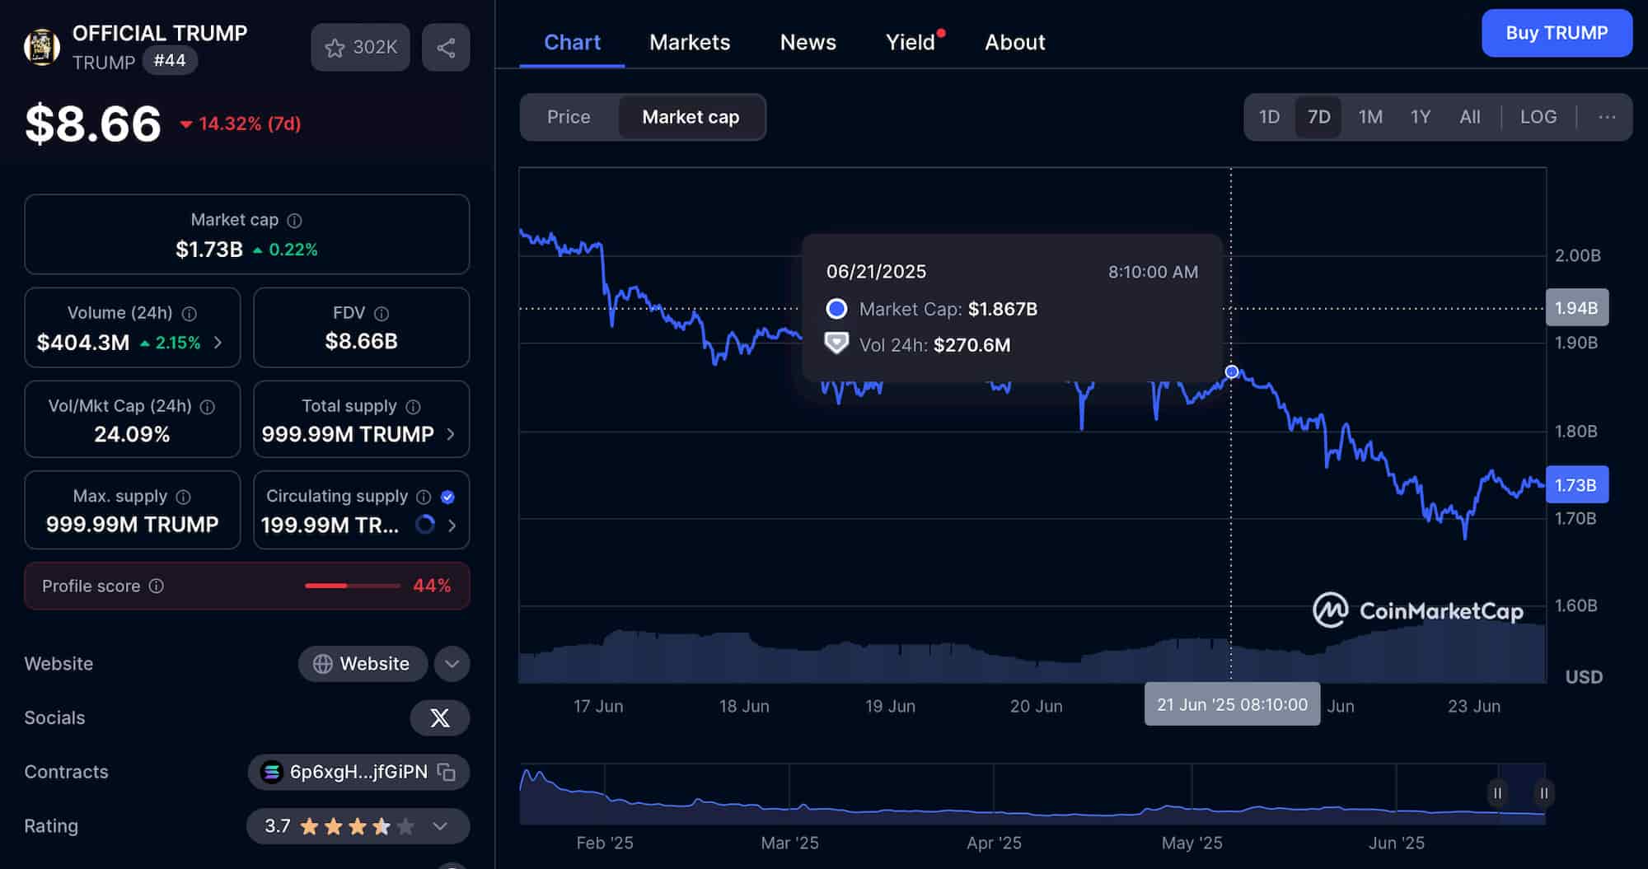1648x869 pixels.
Task: Expand Volume (24h) details chevron
Action: [x=218, y=342]
